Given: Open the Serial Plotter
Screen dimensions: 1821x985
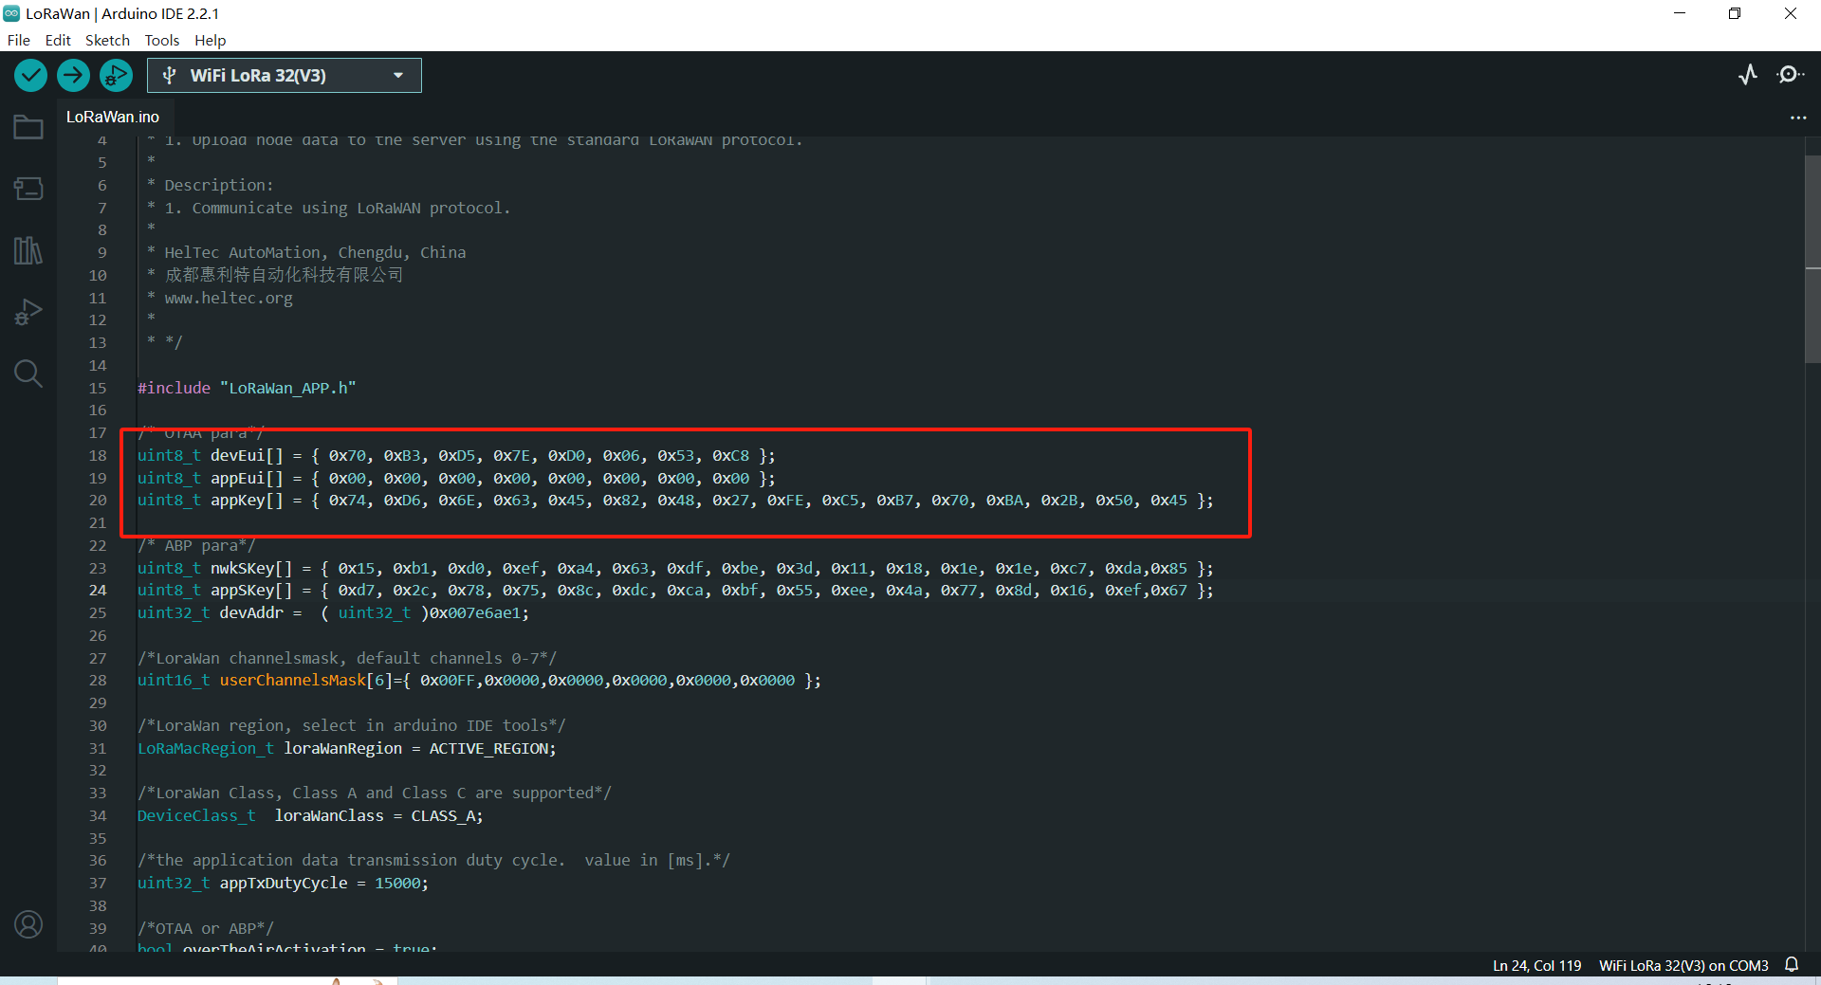Looking at the screenshot, I should click(x=1748, y=75).
